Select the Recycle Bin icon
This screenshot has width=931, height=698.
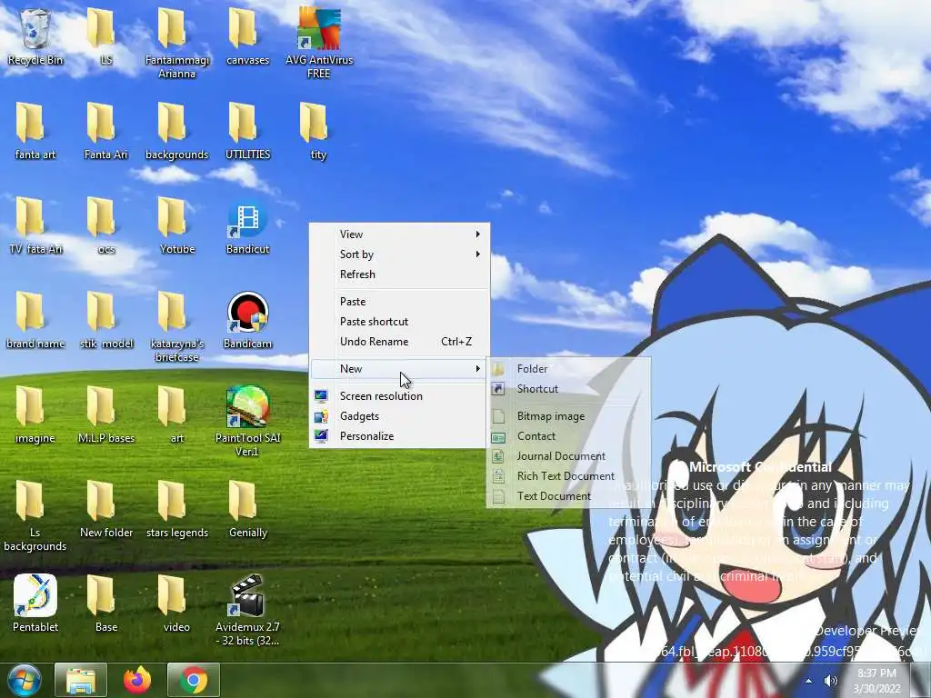pos(35,36)
